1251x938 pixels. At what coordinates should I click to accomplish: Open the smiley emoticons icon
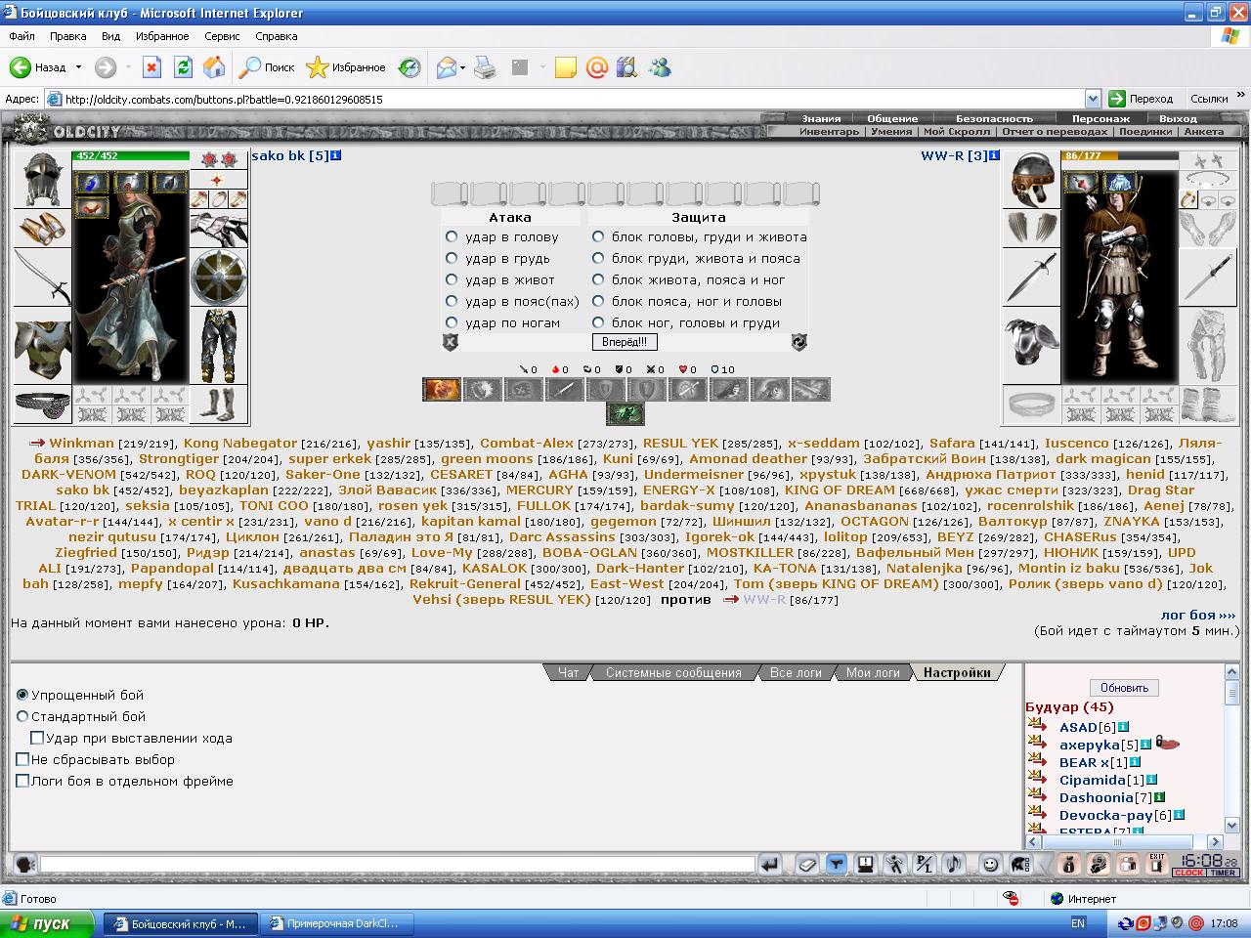point(990,865)
